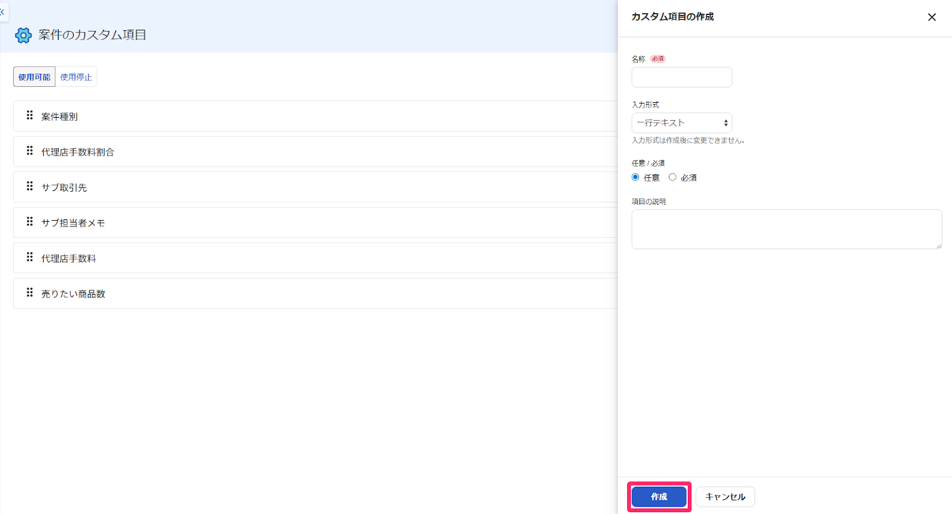Open the 入力形式 dropdown showing 一行テキスト
The width and height of the screenshot is (952, 514).
click(682, 123)
